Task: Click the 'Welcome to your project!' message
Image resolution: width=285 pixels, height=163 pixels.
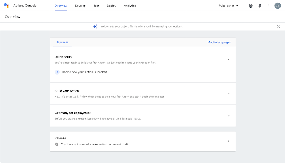Action: tap(141, 26)
